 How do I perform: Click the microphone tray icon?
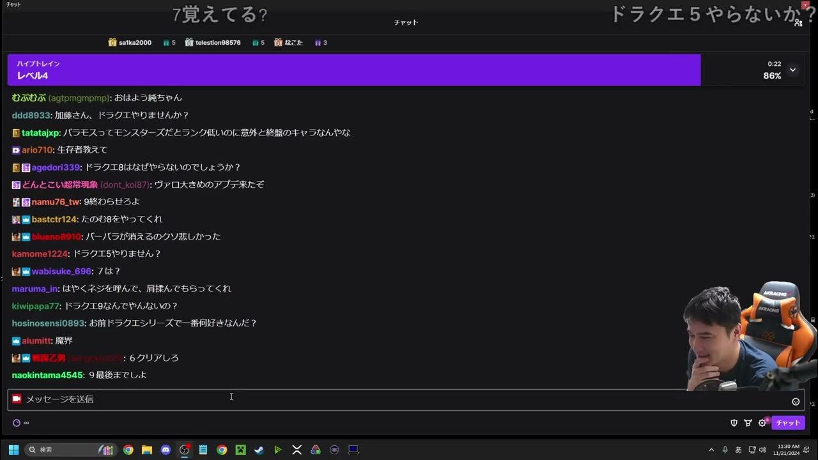(x=725, y=450)
